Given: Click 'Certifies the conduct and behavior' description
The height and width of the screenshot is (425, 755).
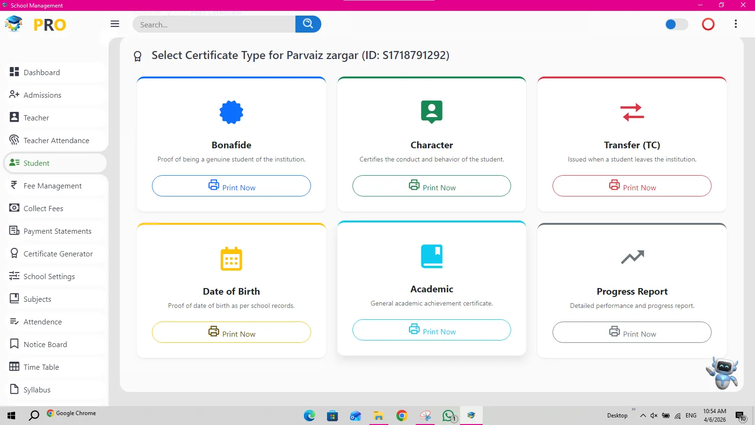Looking at the screenshot, I should pos(432,160).
